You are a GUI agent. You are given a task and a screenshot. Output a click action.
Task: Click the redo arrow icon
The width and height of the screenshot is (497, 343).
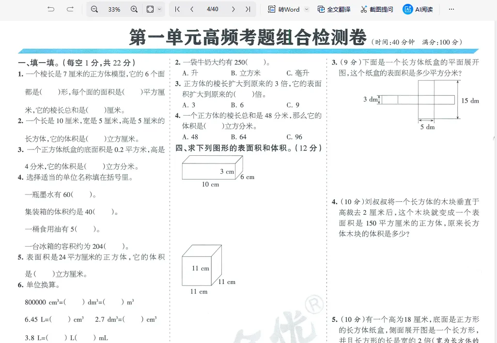point(70,9)
